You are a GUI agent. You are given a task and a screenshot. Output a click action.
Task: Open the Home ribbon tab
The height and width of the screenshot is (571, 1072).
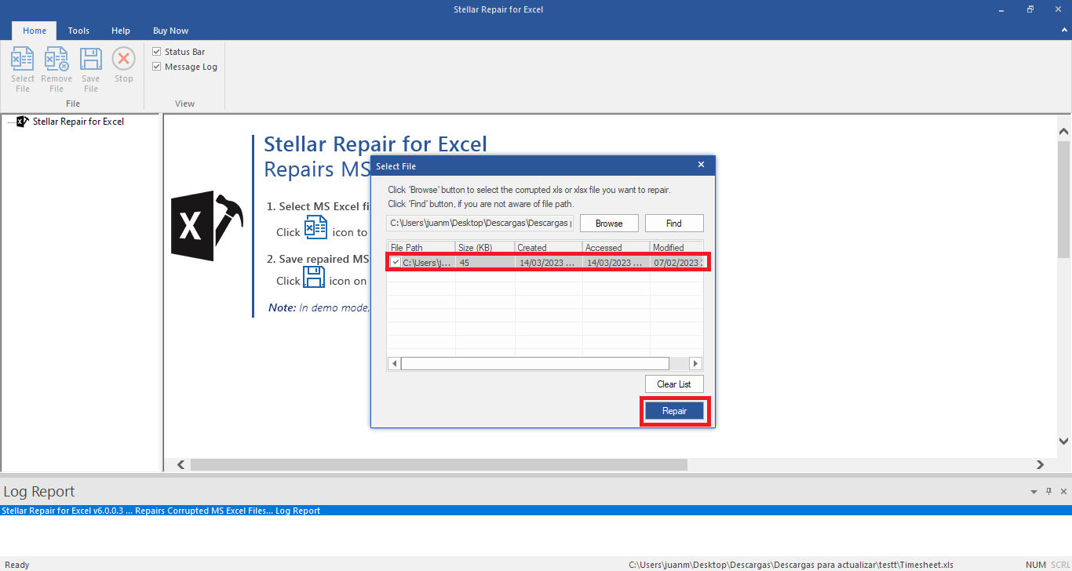point(35,31)
